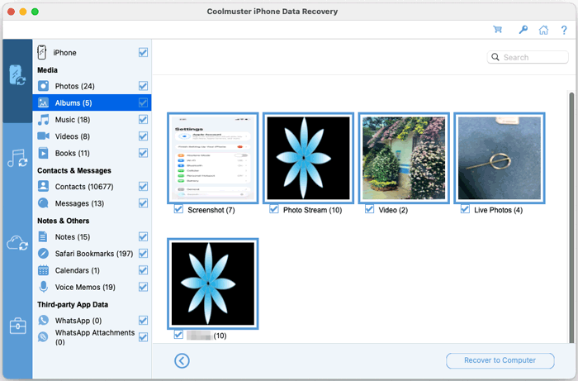Open the Video album thumbnail
This screenshot has height=381, width=578.
(x=404, y=158)
